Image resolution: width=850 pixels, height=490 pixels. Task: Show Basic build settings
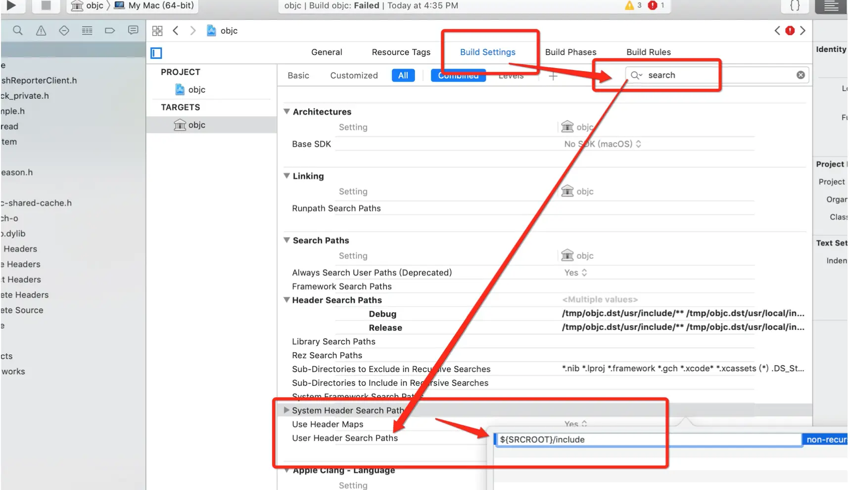tap(298, 76)
